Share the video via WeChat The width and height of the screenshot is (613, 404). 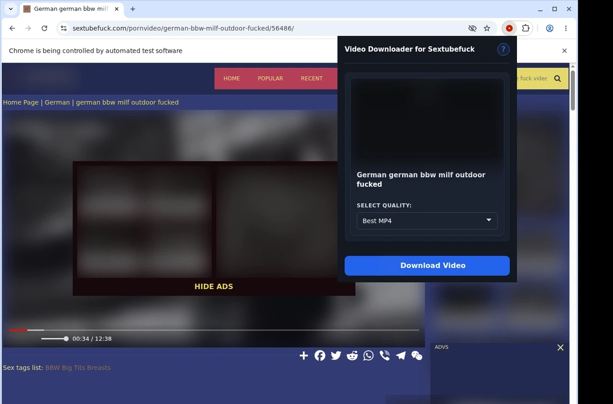pos(417,355)
